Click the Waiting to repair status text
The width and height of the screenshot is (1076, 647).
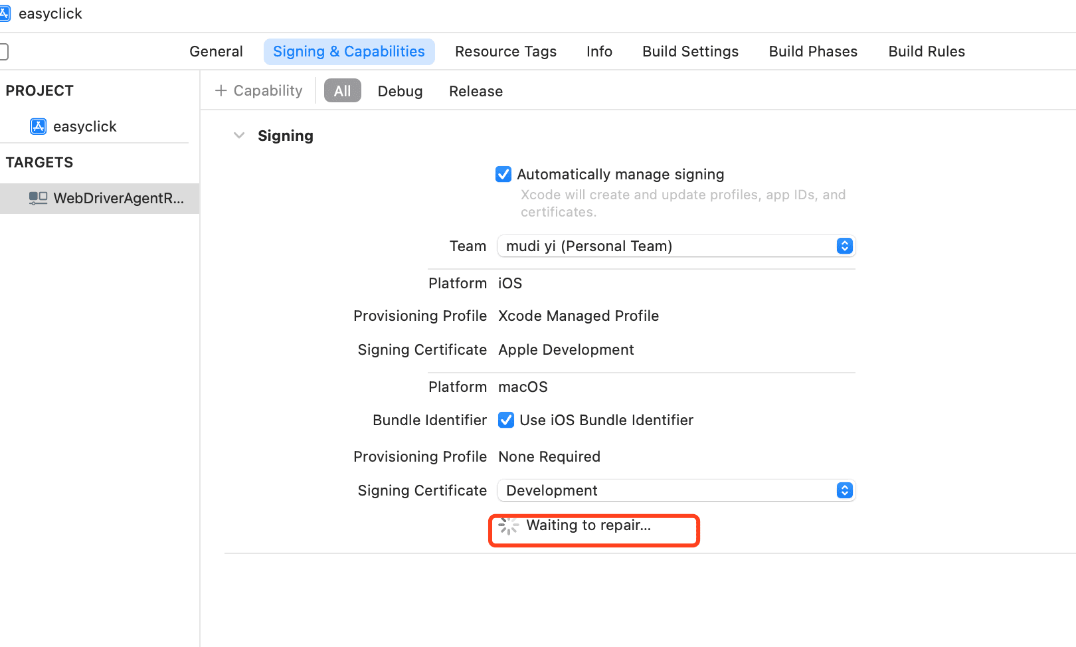tap(588, 525)
